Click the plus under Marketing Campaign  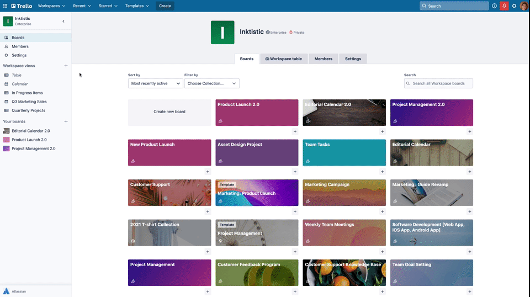coord(382,212)
